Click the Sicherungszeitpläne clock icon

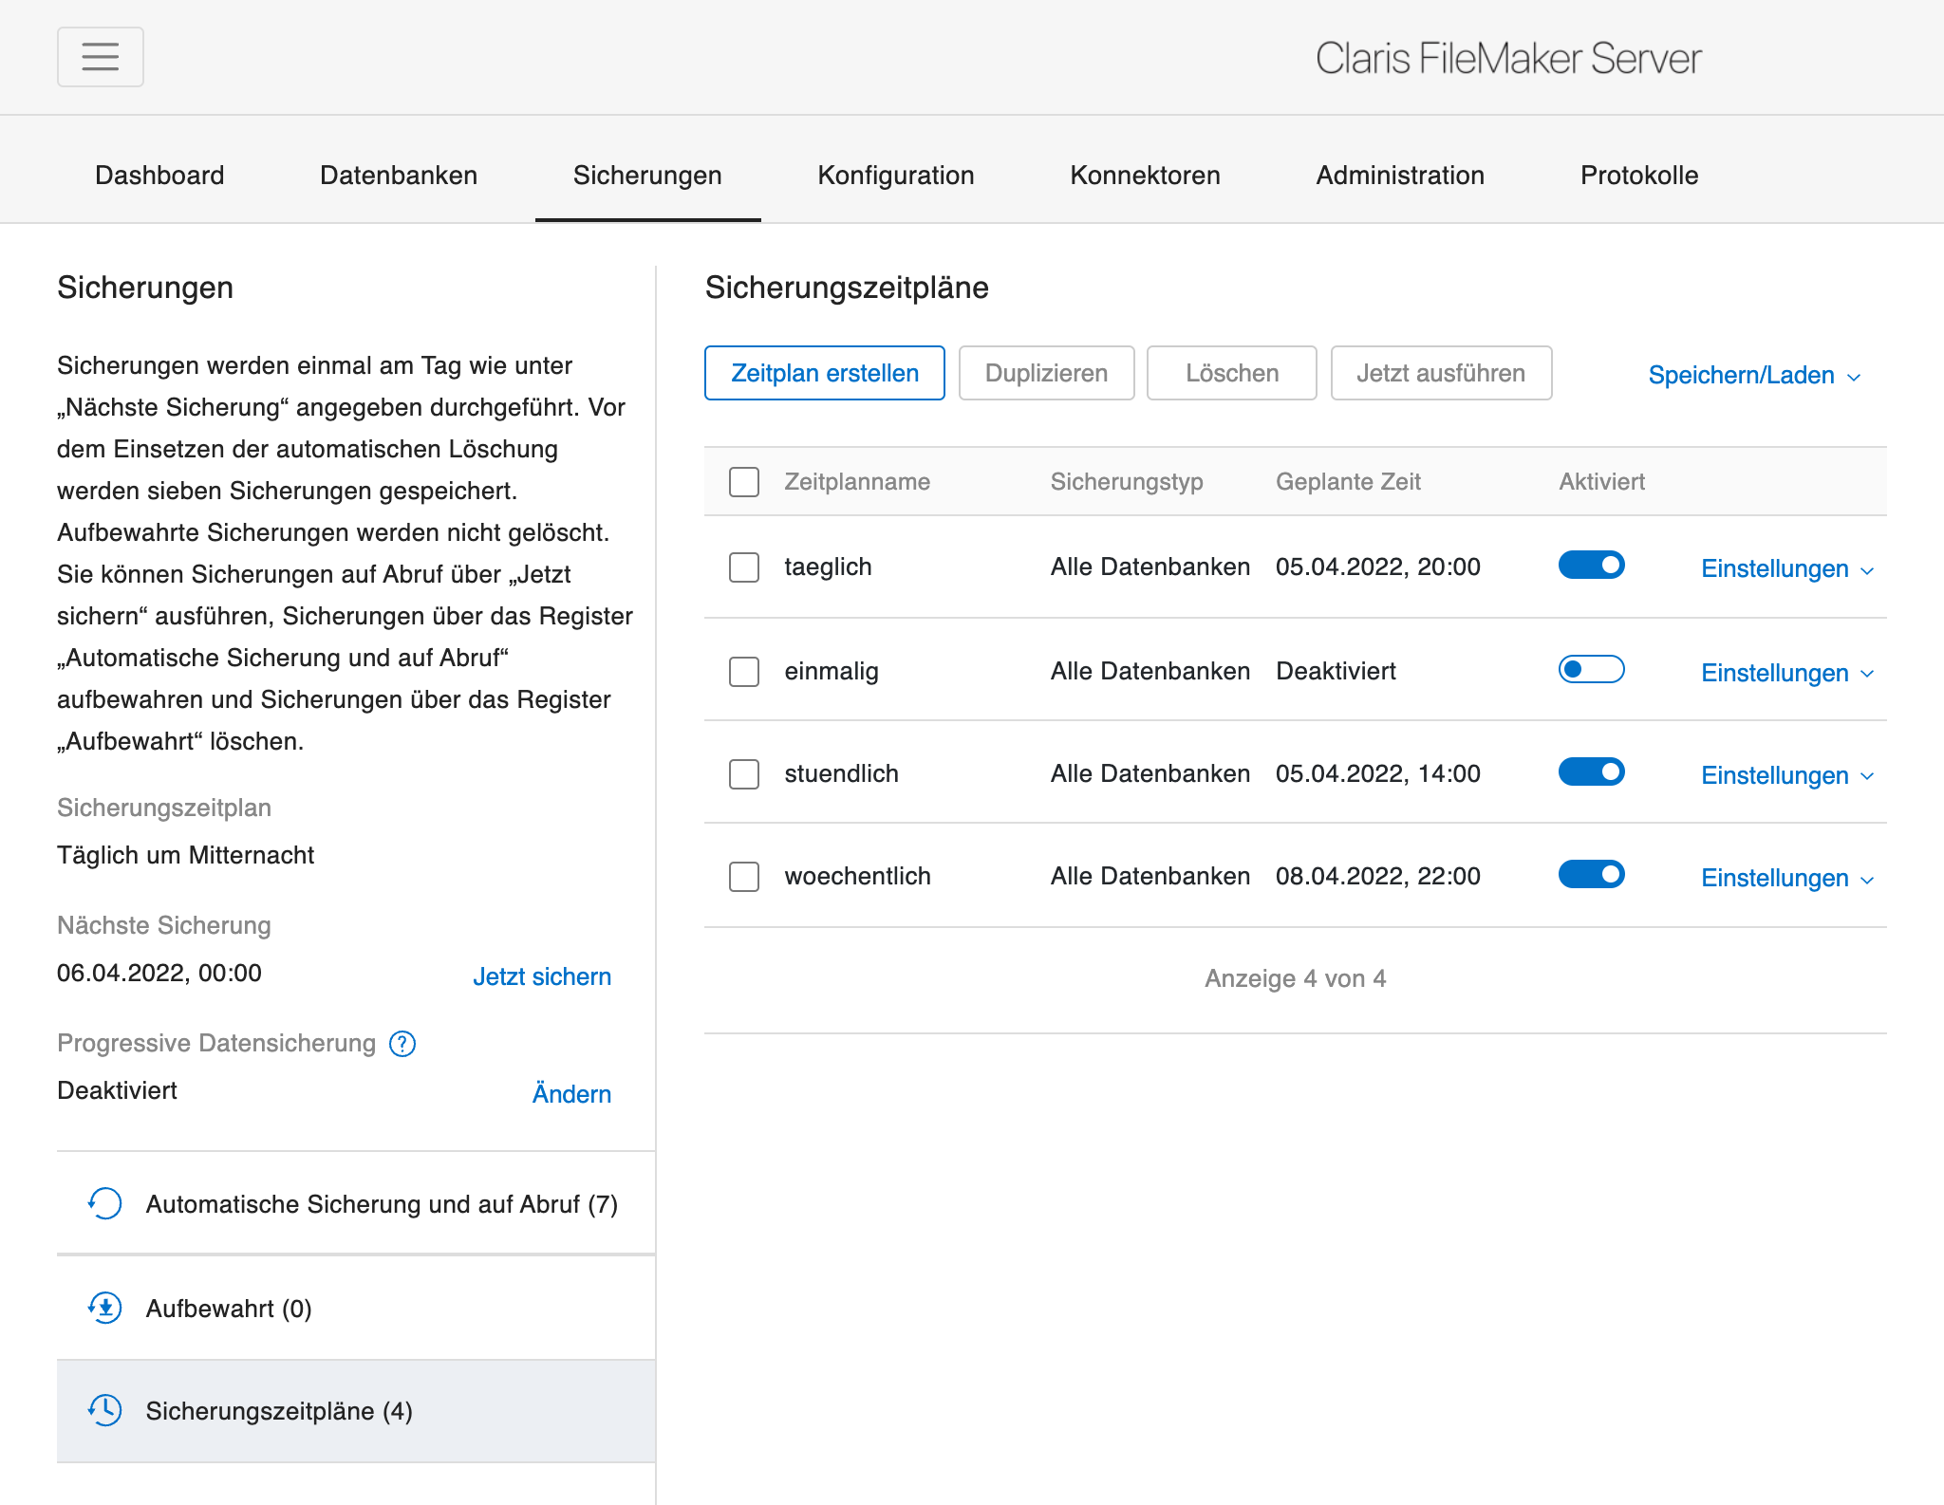[104, 1410]
